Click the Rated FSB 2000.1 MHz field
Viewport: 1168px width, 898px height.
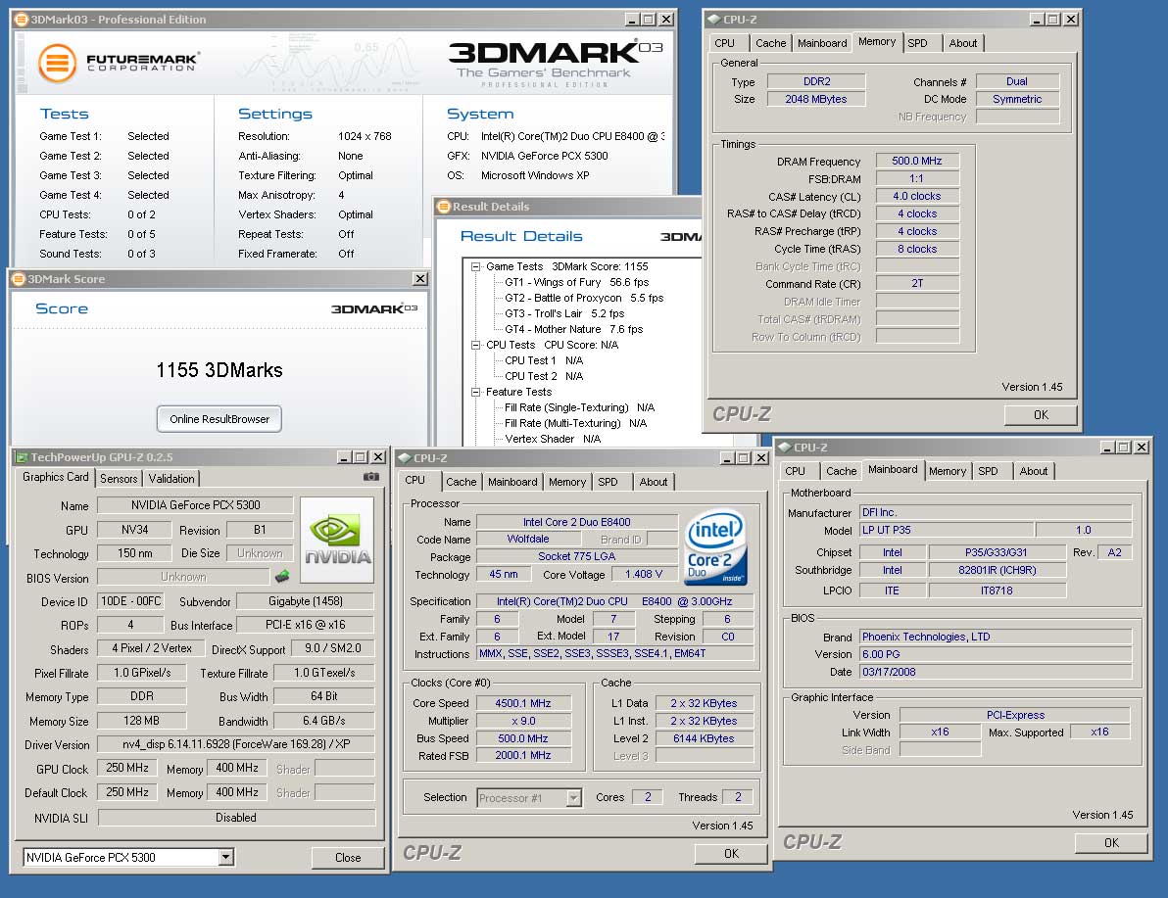pyautogui.click(x=523, y=756)
